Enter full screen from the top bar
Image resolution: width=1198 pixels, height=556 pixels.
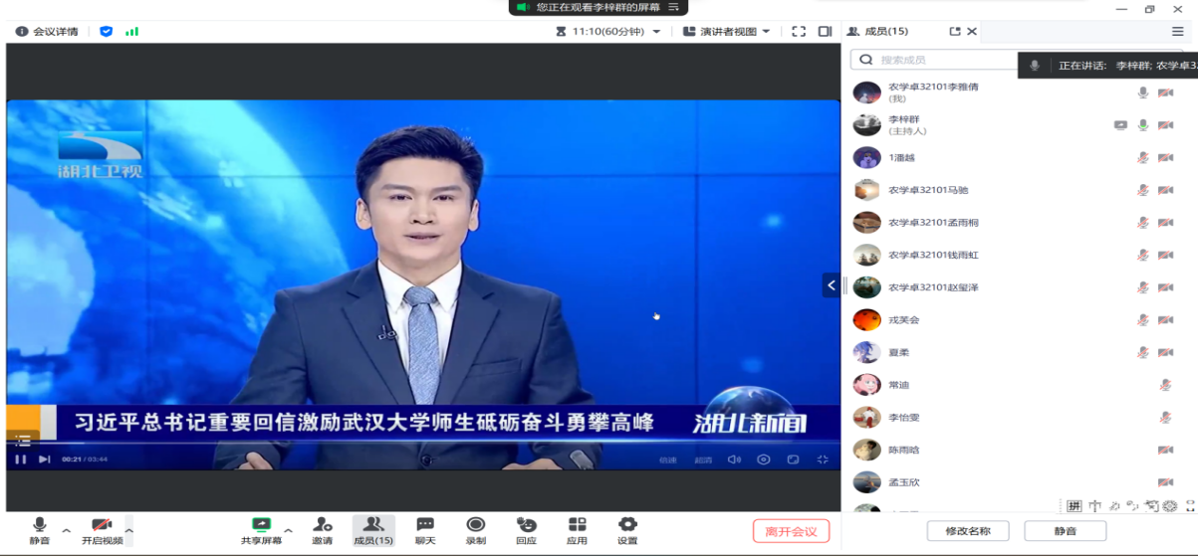799,32
